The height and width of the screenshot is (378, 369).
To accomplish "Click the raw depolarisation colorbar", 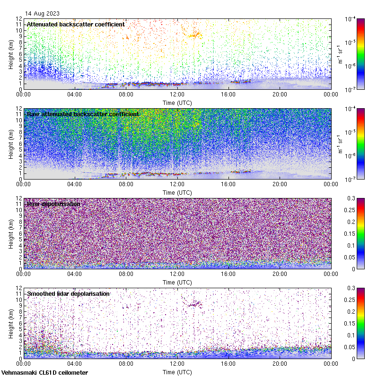I will [x=360, y=233].
